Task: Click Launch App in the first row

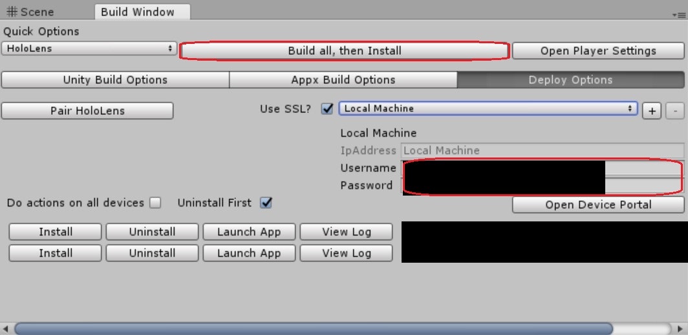Action: 249,232
